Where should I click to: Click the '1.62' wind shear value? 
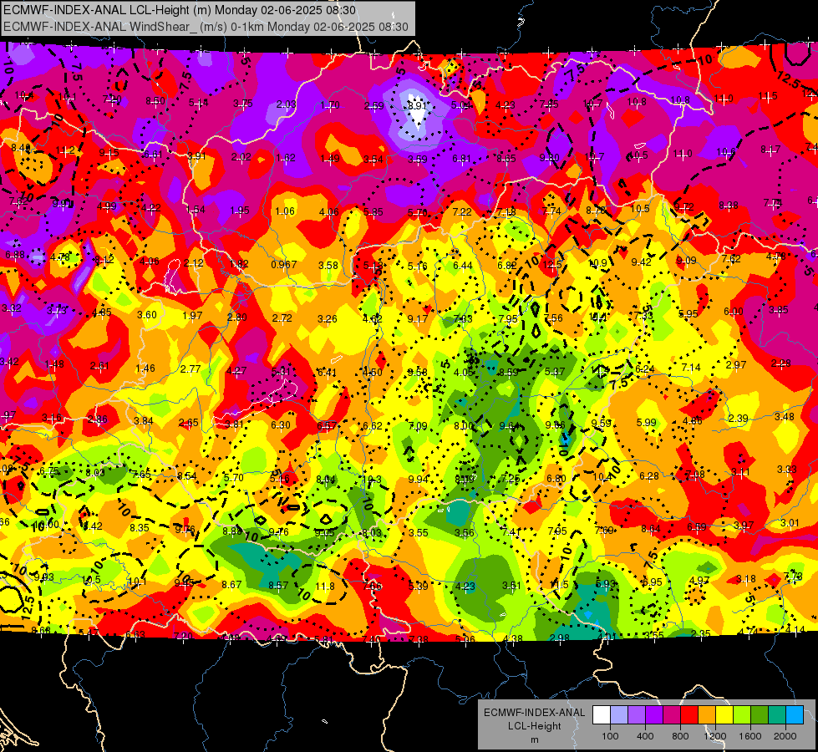coord(286,158)
